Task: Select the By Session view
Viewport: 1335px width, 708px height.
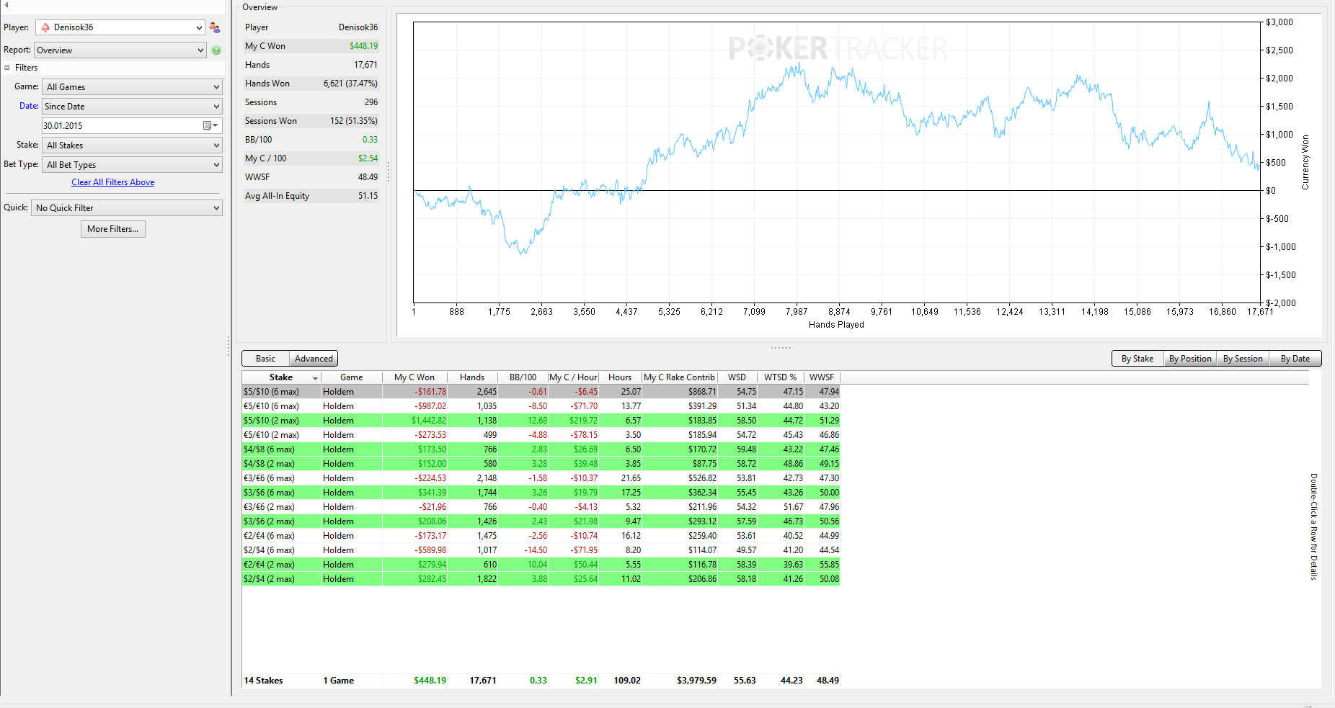Action: point(1243,359)
